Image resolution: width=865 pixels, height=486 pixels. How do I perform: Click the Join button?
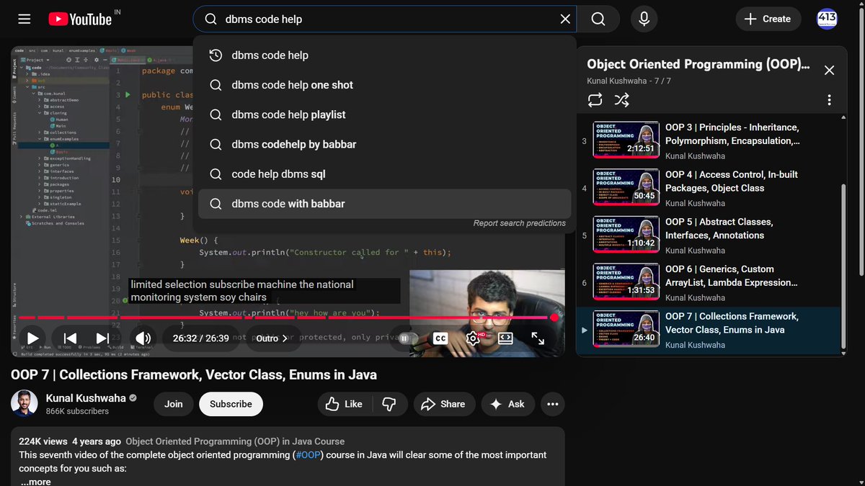pos(174,404)
